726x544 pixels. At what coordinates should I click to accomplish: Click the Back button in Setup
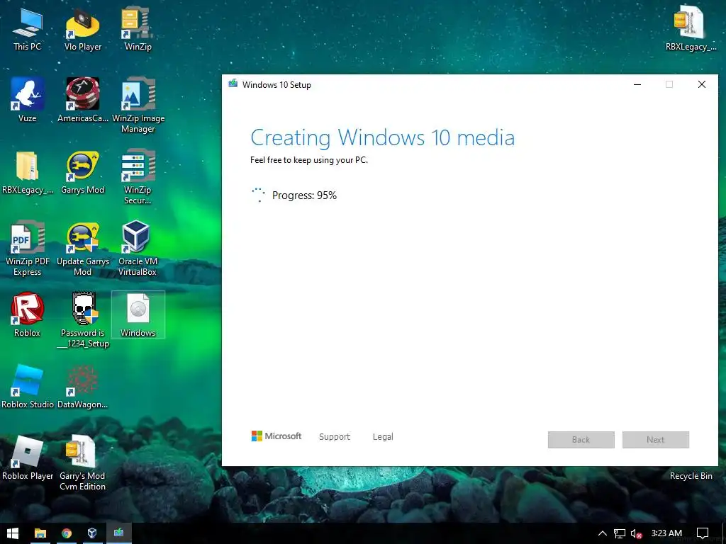coord(581,439)
